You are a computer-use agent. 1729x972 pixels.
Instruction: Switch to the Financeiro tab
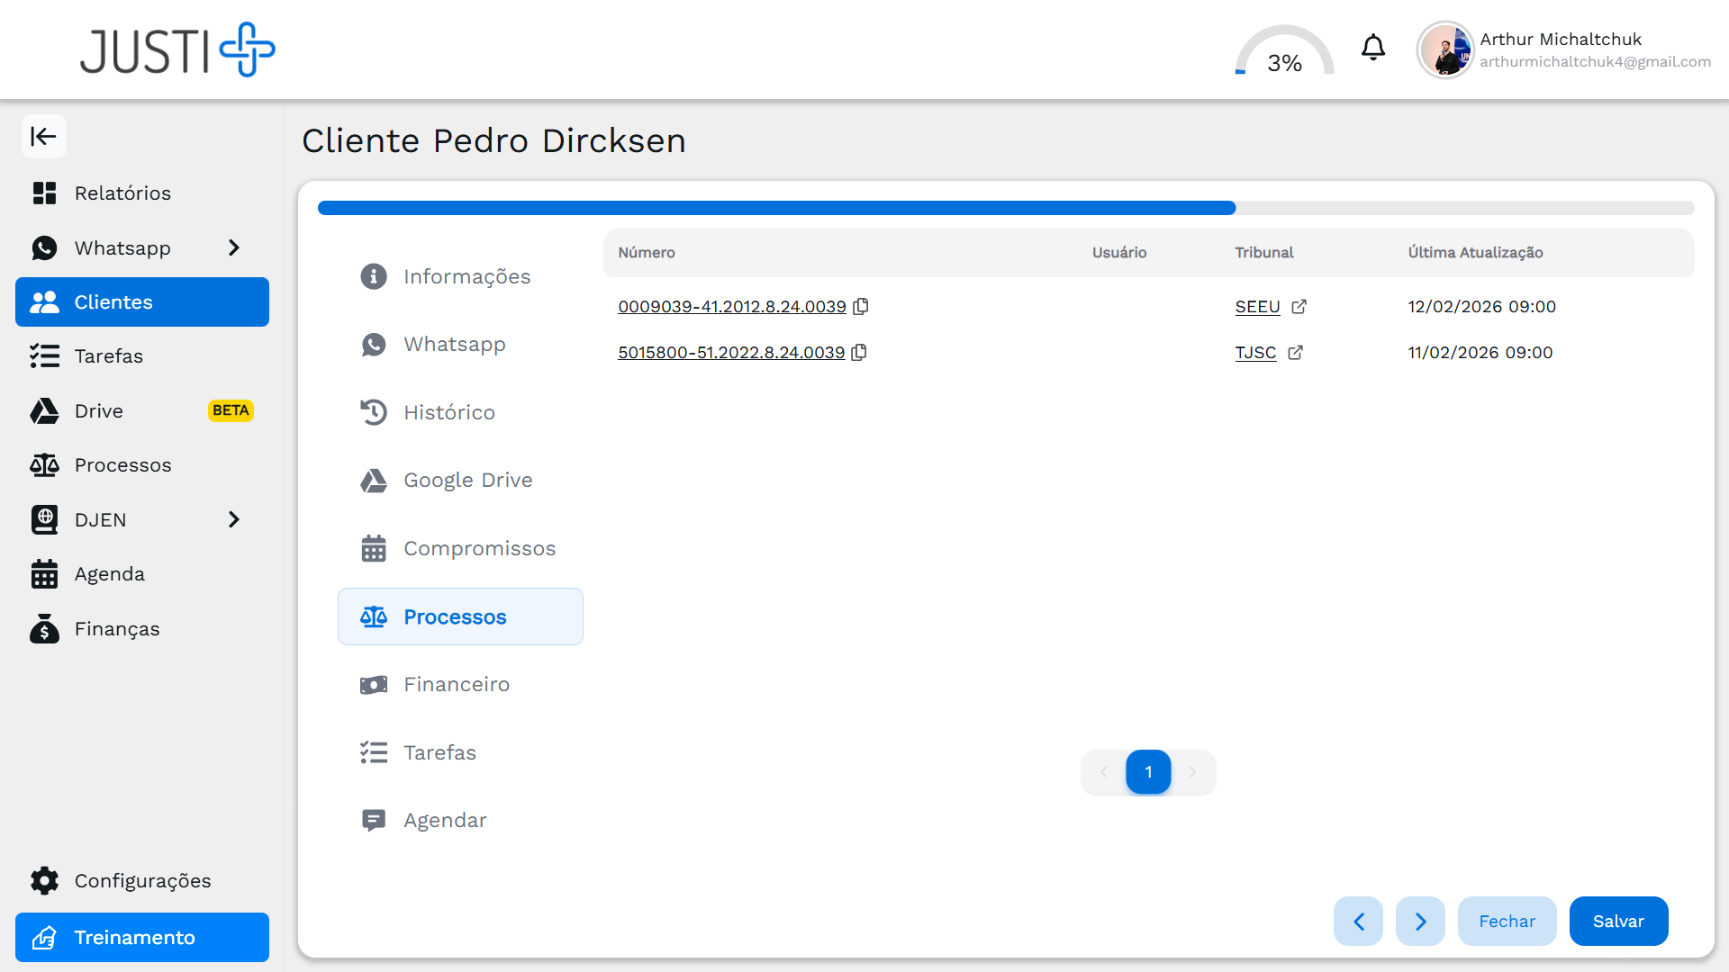457,684
